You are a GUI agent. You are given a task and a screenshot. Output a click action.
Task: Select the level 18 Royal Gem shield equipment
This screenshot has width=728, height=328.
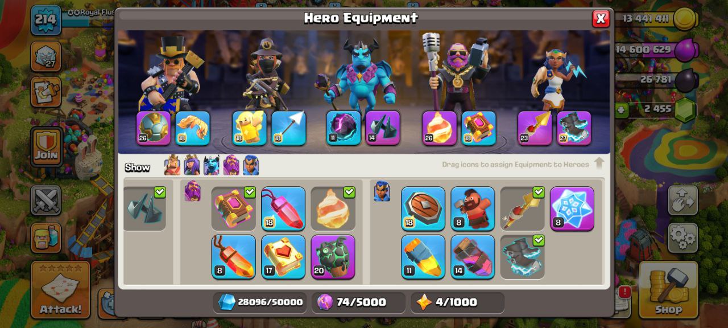pos(423,208)
